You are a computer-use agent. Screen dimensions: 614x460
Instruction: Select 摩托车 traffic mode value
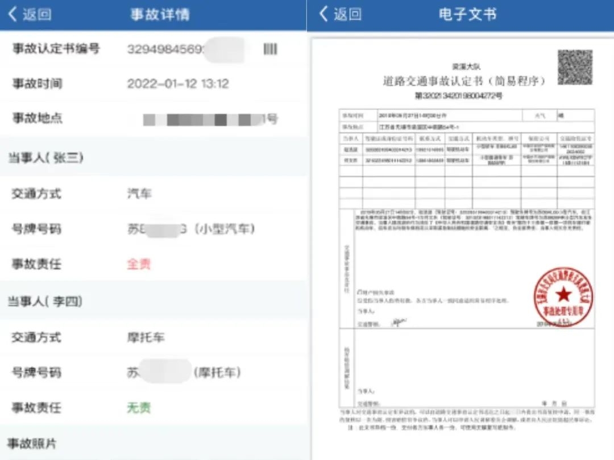(x=145, y=337)
